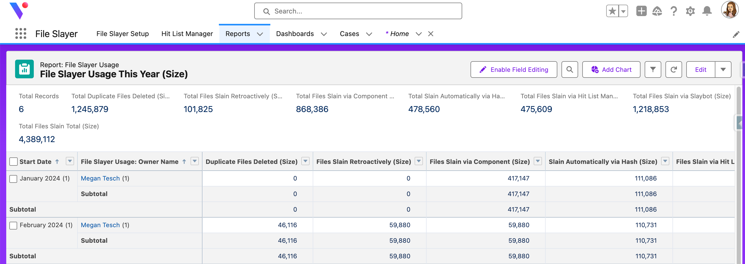Open the Hit List Manager tab

coord(187,34)
